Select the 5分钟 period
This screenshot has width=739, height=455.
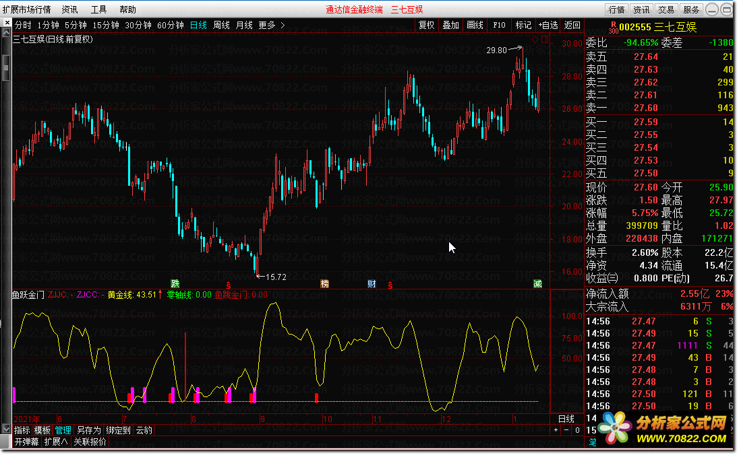pyautogui.click(x=76, y=26)
